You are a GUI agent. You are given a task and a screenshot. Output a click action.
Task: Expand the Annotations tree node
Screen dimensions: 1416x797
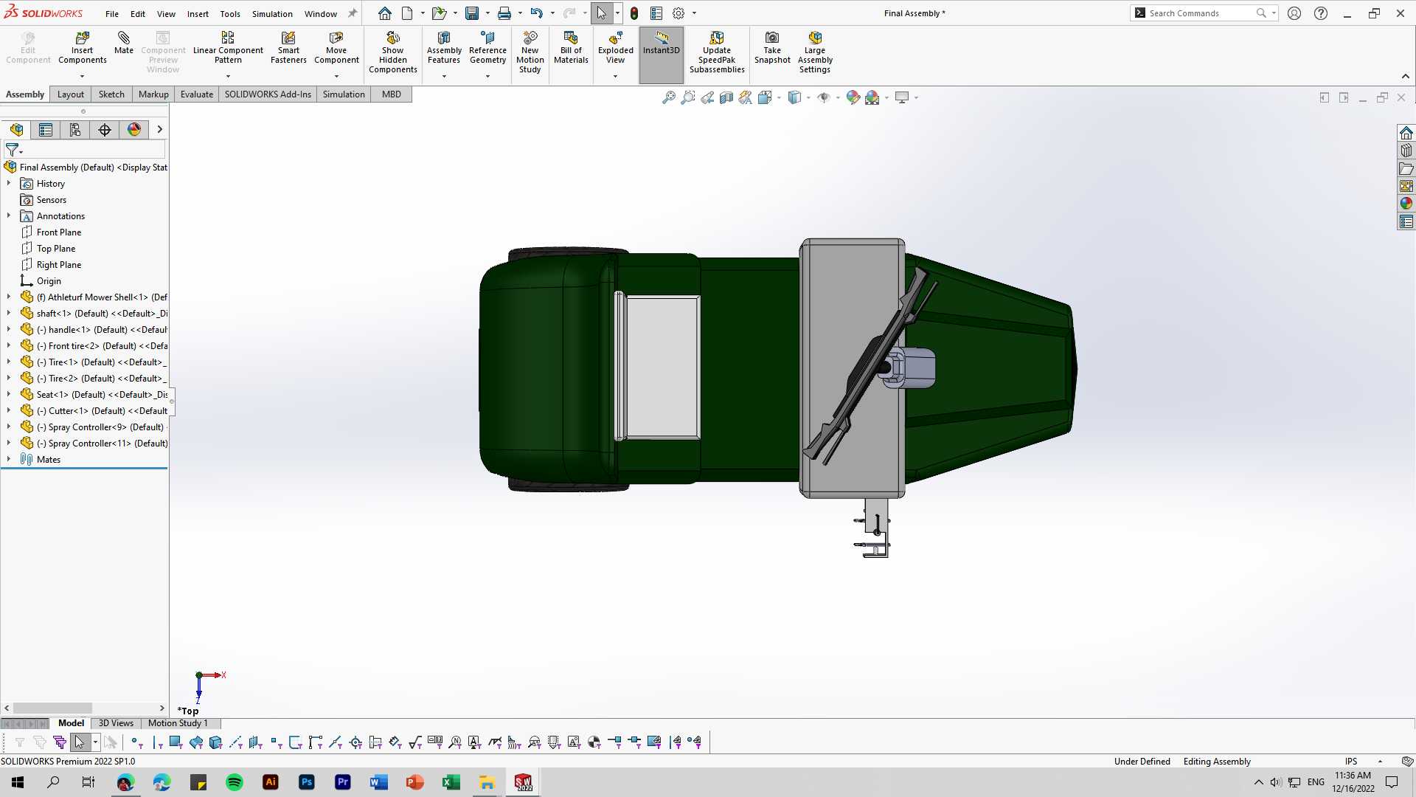(9, 215)
